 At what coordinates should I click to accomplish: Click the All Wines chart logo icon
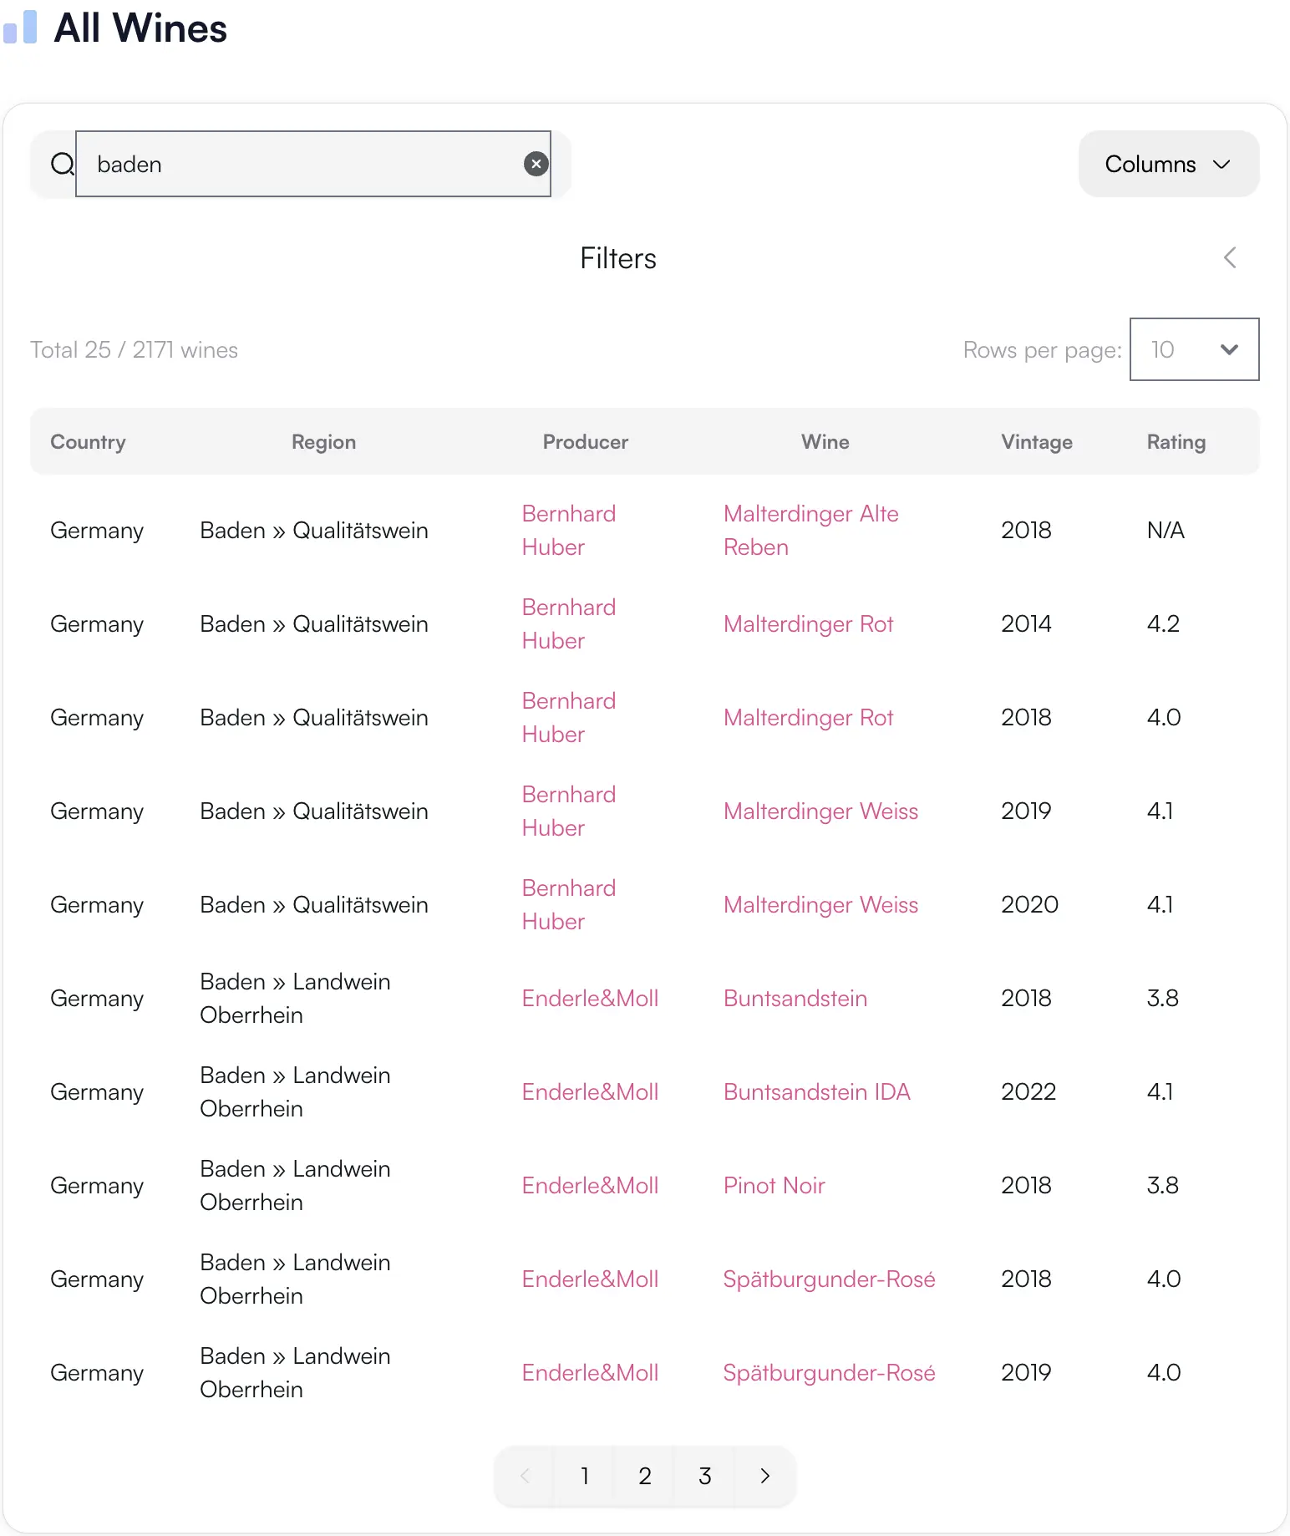click(x=21, y=28)
